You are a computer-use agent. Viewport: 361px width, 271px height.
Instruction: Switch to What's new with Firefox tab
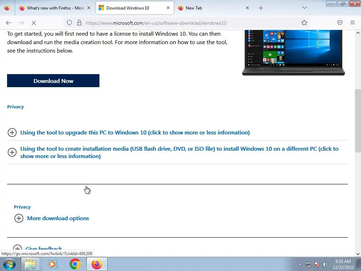coord(55,8)
